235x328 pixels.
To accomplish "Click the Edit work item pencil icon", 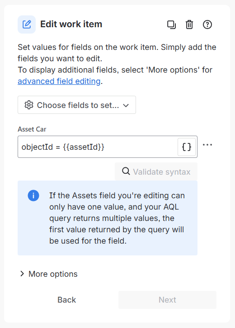I will (x=27, y=24).
